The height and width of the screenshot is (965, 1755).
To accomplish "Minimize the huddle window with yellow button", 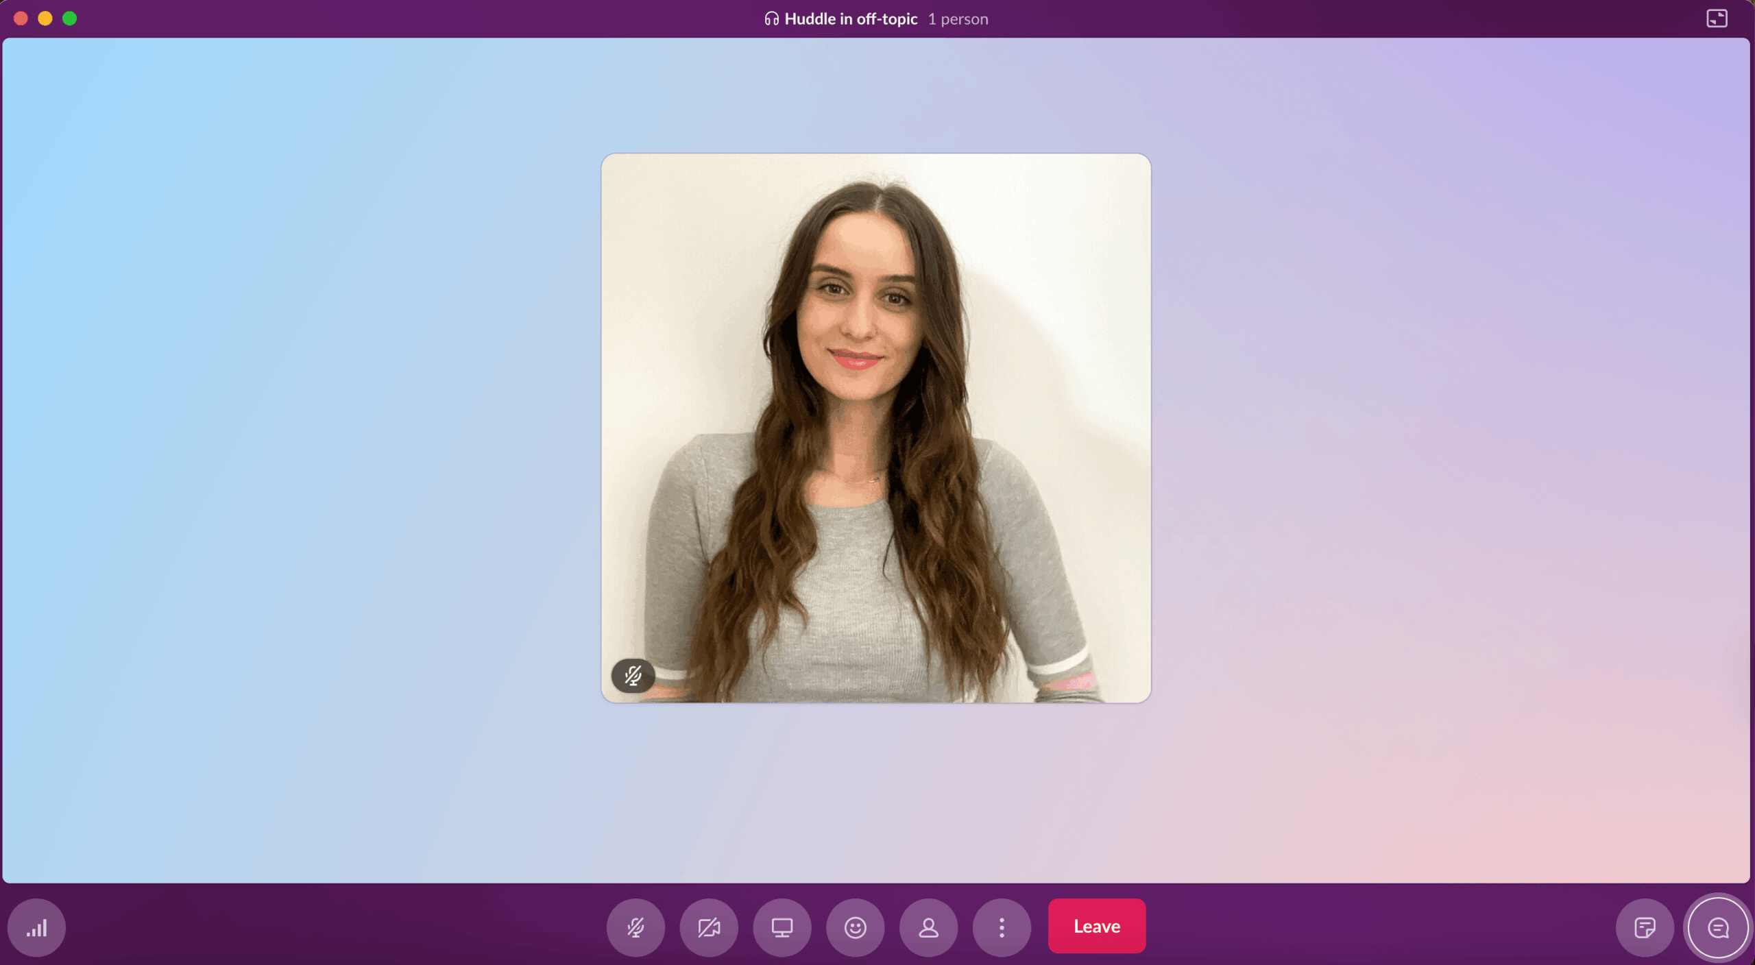I will pos(45,19).
